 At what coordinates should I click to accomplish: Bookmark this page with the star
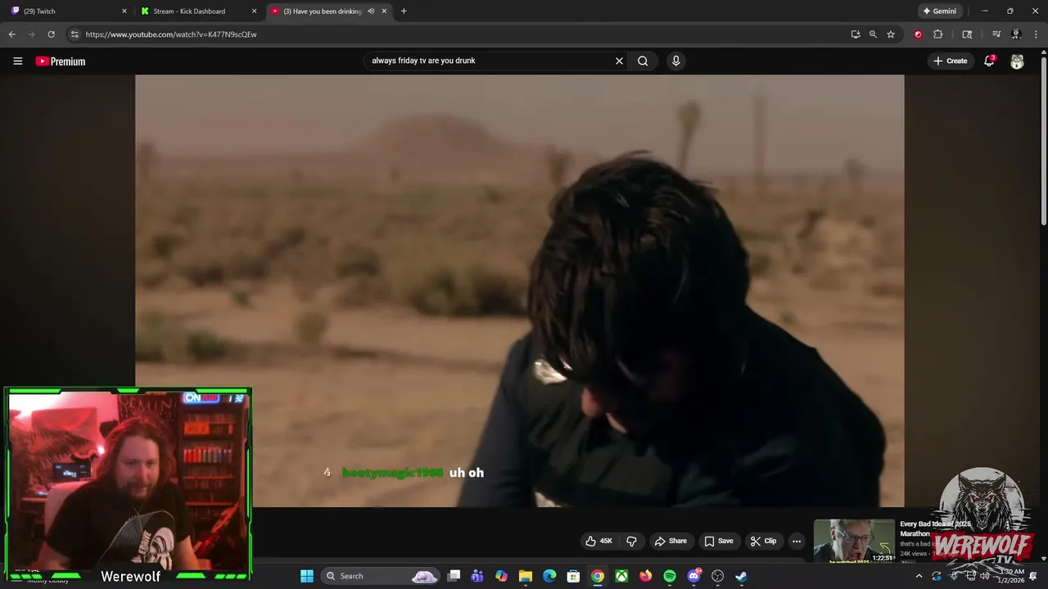point(891,34)
